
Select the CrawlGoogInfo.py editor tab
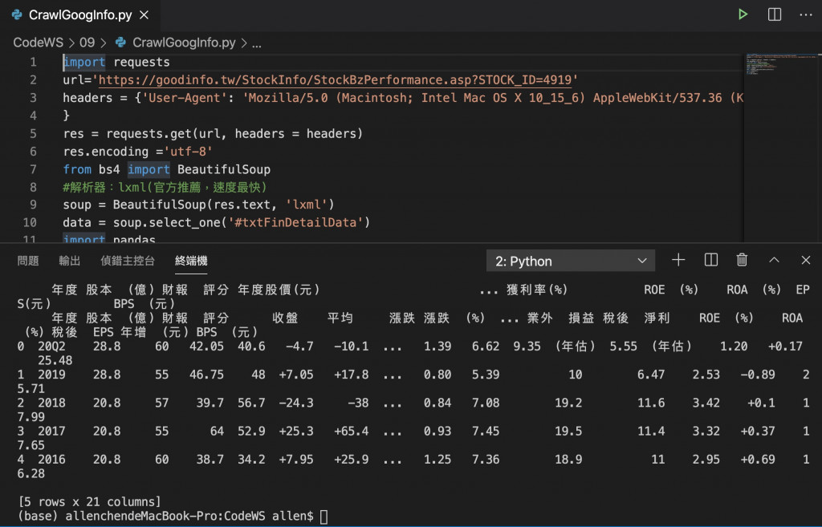[x=81, y=15]
